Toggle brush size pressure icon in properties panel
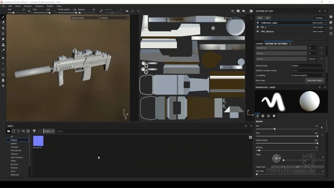 pos(322,127)
